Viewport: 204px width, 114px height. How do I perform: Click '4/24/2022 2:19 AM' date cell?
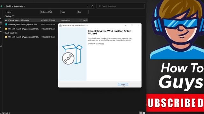(48, 29)
